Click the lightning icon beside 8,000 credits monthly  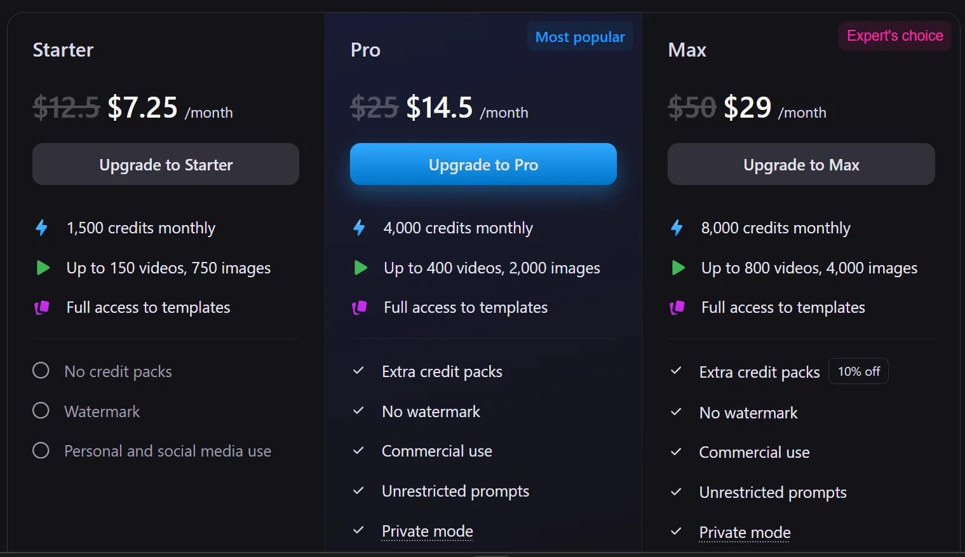[677, 228]
